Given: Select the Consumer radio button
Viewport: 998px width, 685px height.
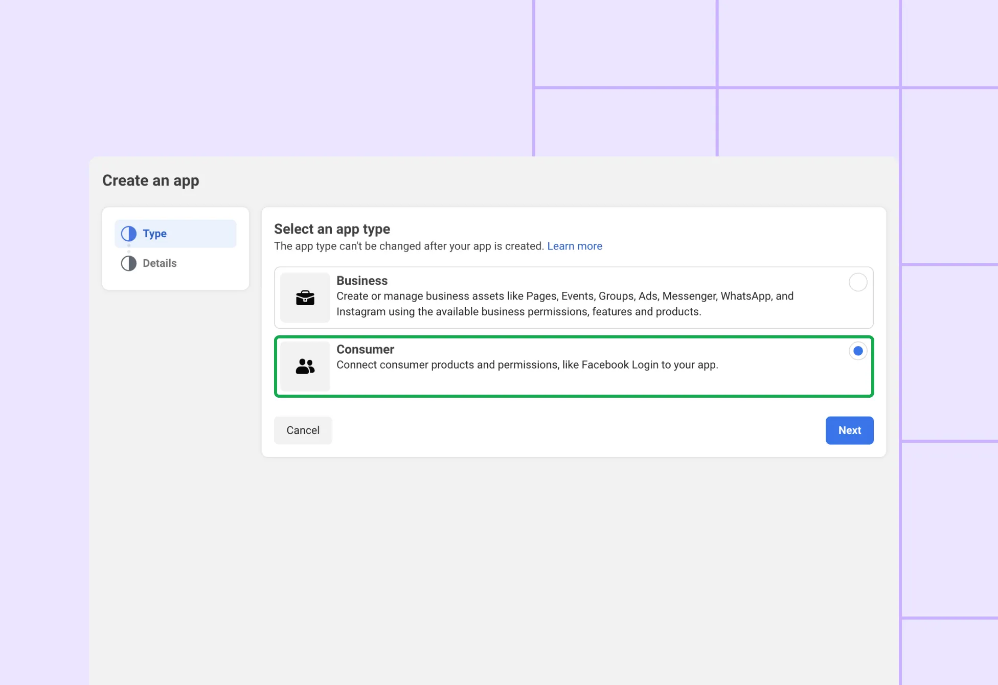Looking at the screenshot, I should pos(857,351).
